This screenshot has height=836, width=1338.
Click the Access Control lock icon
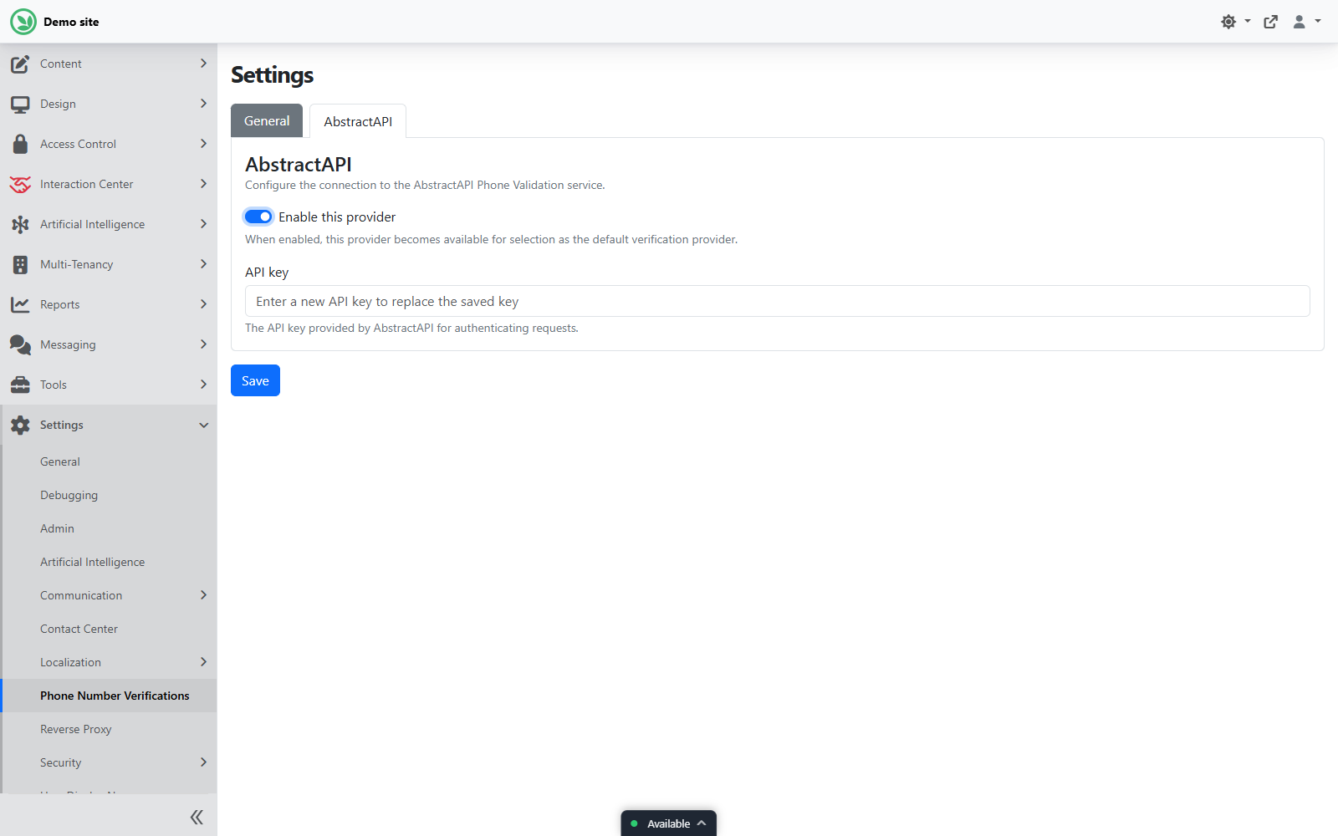coord(20,144)
